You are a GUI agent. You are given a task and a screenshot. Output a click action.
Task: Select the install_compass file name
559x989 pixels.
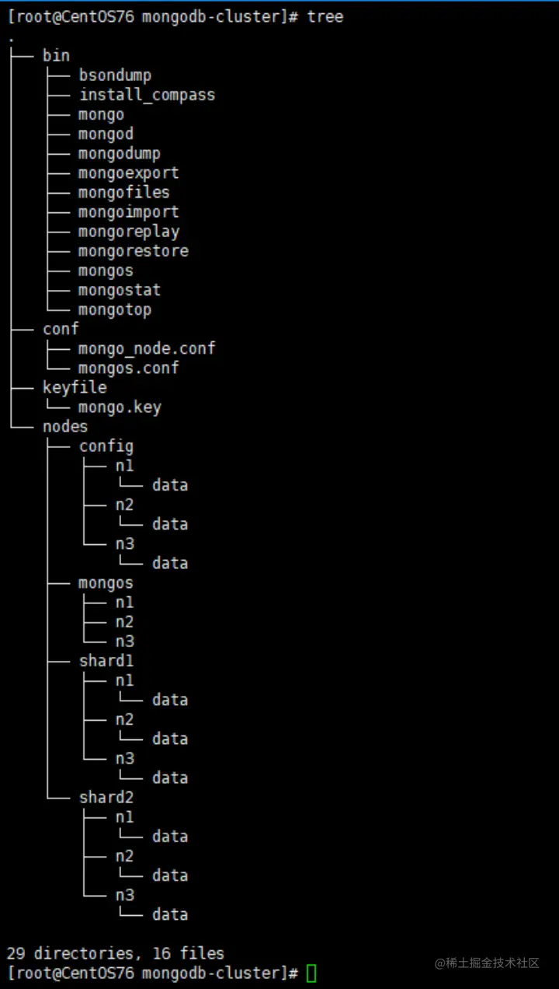(x=147, y=95)
